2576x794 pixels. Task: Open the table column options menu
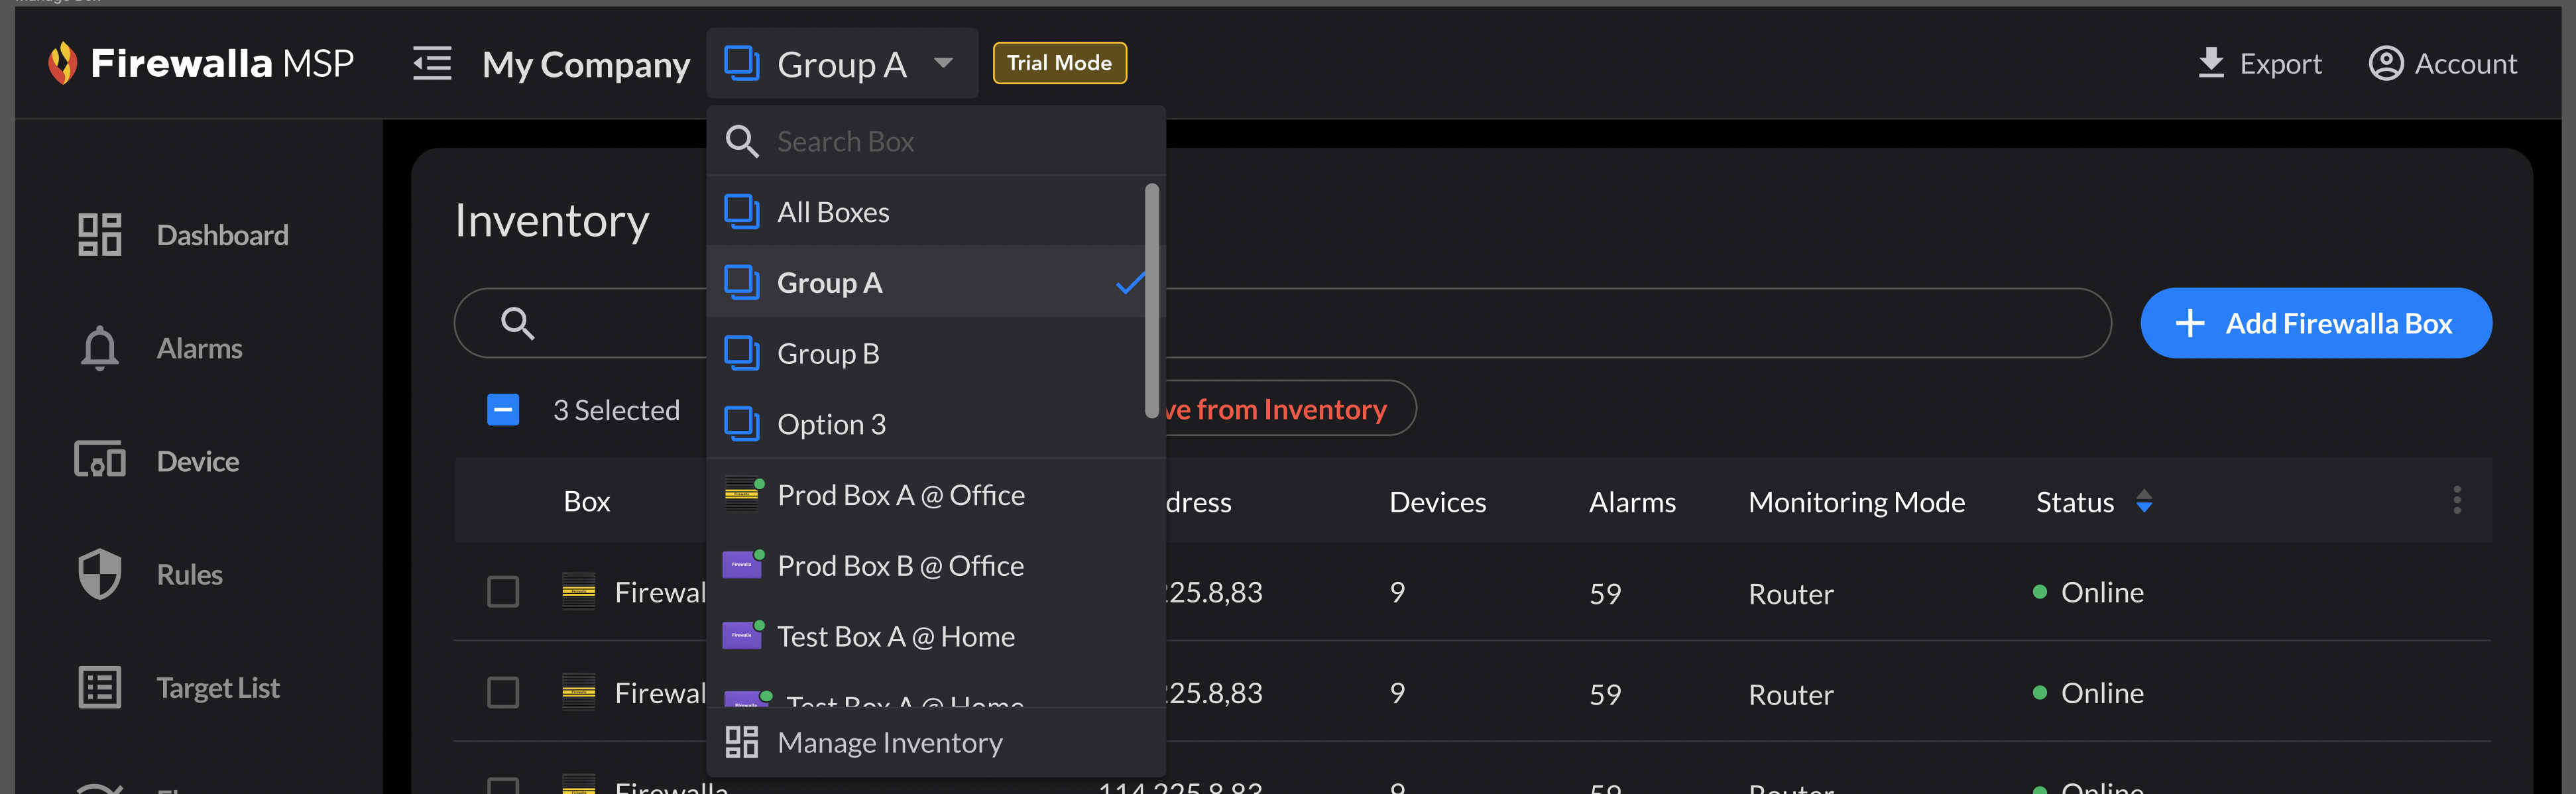tap(2456, 500)
